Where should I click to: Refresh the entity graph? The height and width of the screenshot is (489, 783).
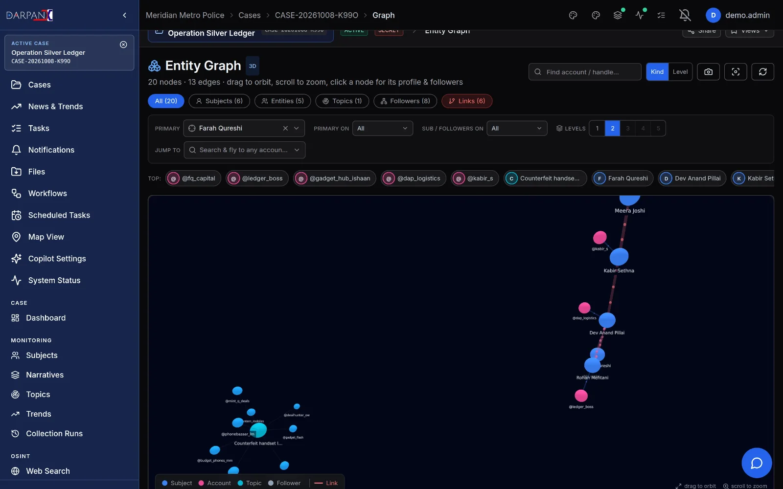click(x=762, y=72)
